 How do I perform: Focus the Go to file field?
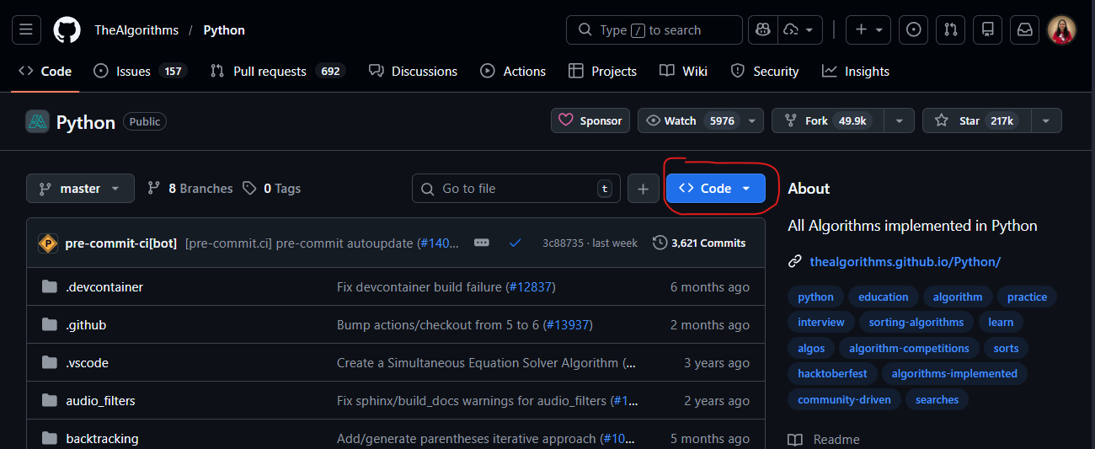pyautogui.click(x=515, y=189)
